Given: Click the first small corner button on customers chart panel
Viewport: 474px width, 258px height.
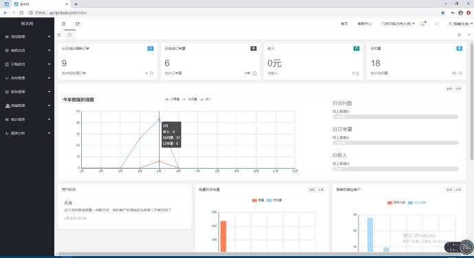Looking at the screenshot, I should tap(449, 189).
